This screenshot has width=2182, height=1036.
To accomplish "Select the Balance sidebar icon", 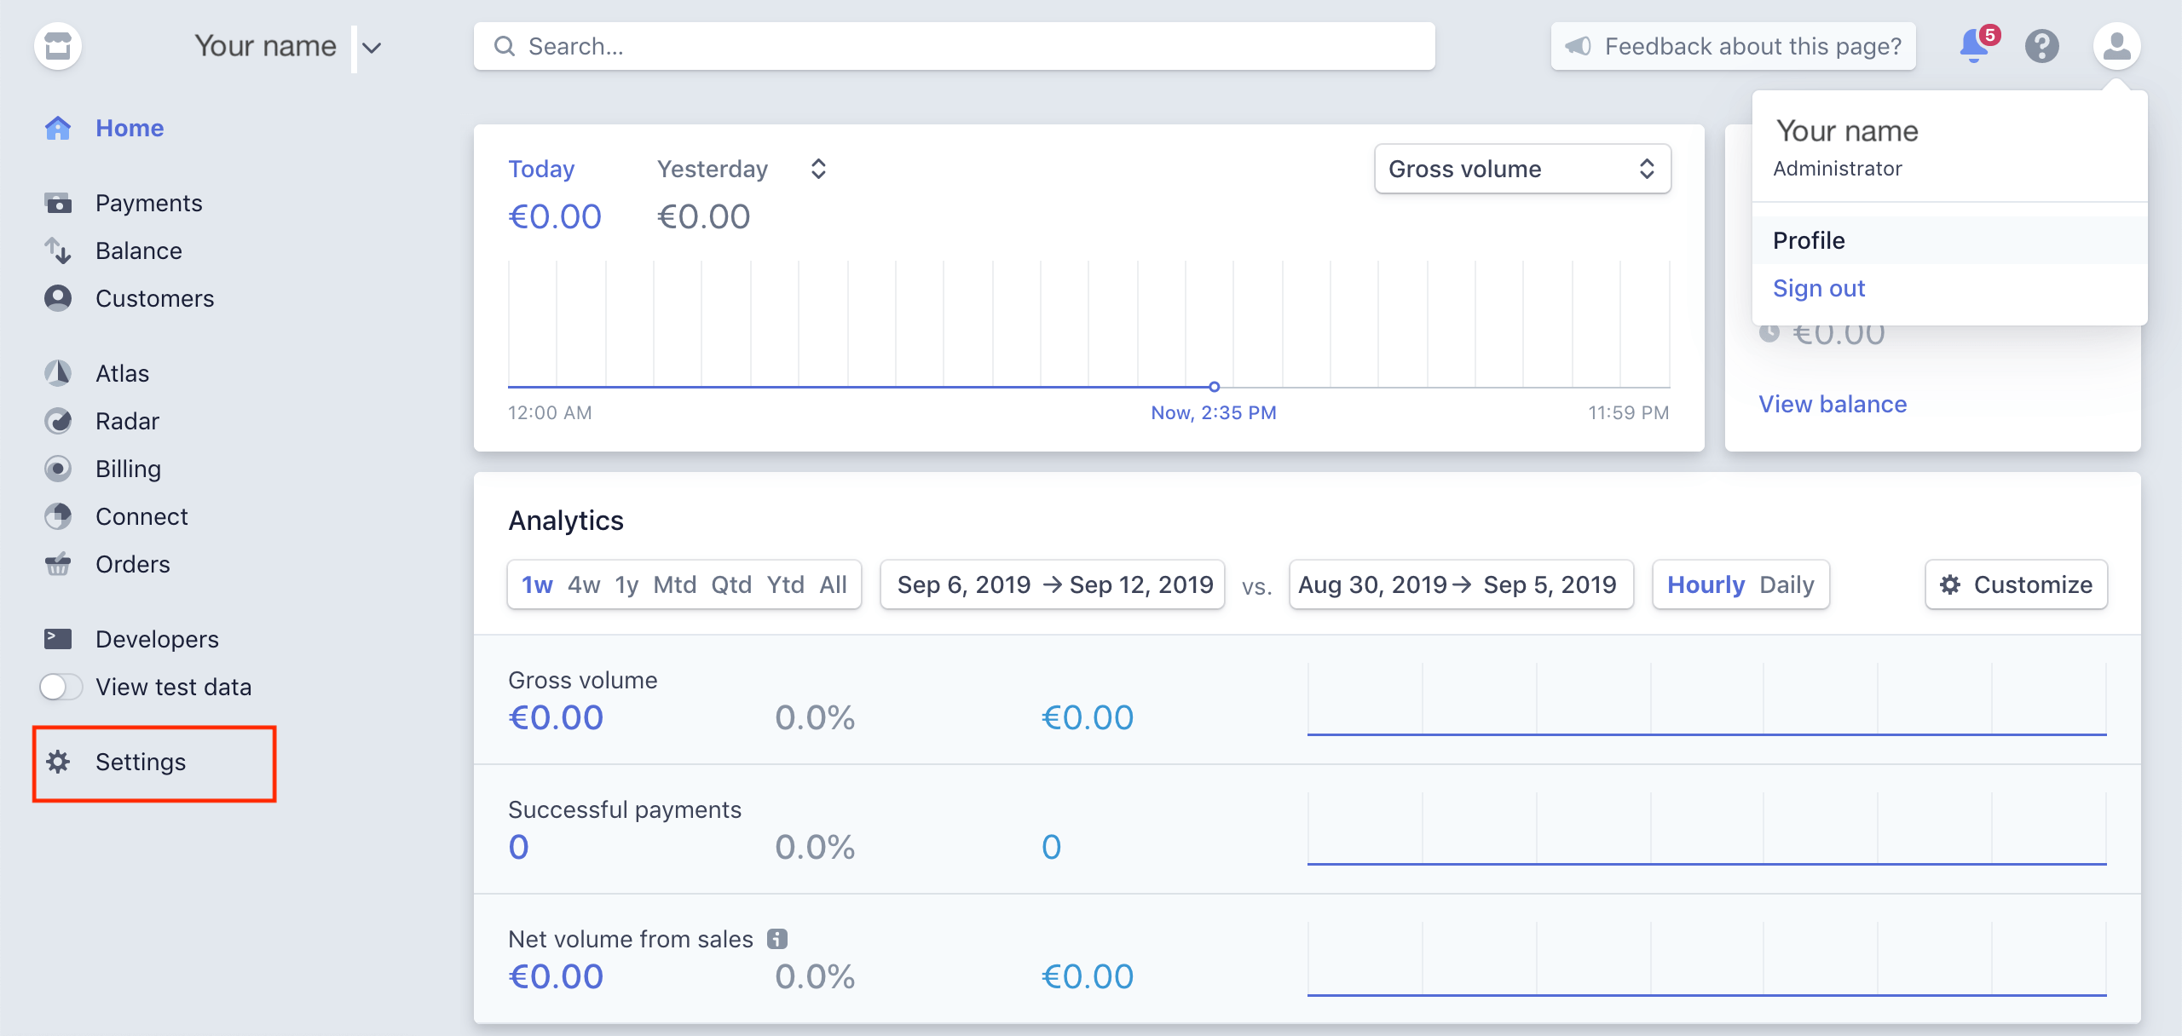I will coord(58,250).
